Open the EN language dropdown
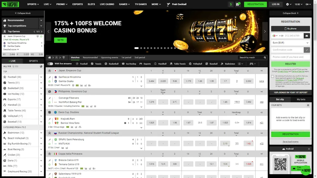Viewport: 317px width, 178px height. pos(308,4)
